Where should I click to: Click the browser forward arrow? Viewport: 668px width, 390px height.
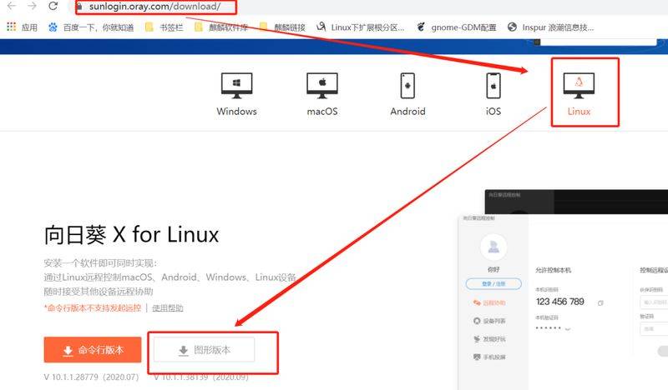click(32, 6)
